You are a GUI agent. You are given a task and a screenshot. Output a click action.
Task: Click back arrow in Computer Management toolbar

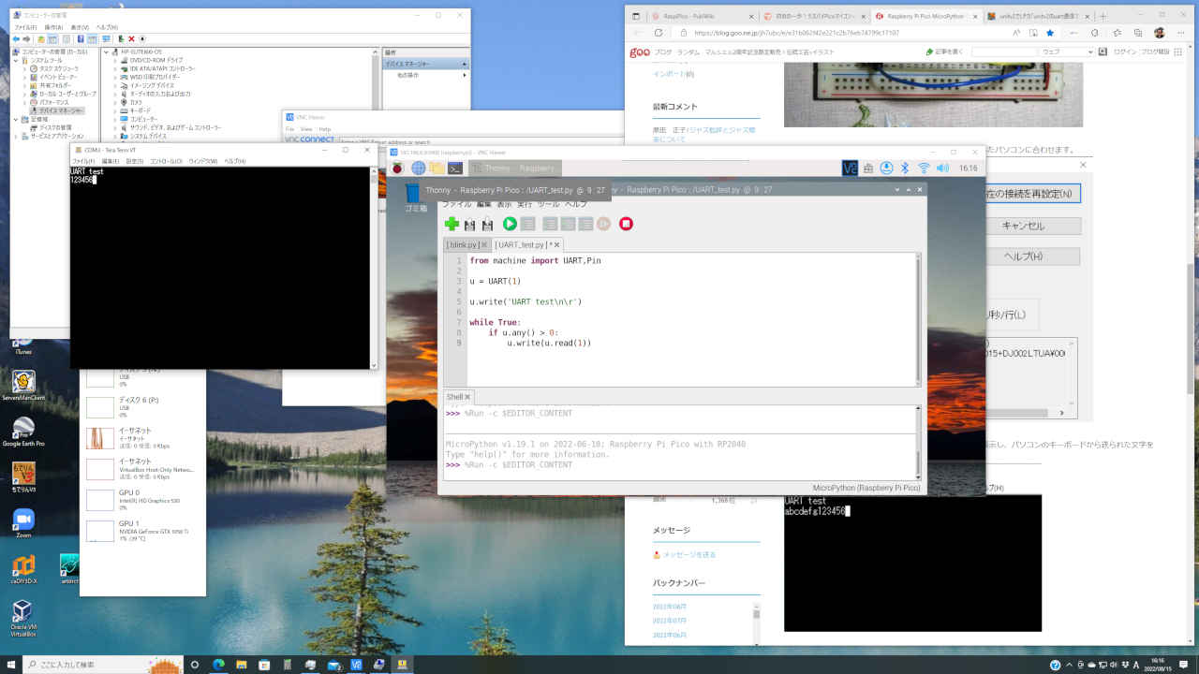[x=16, y=38]
